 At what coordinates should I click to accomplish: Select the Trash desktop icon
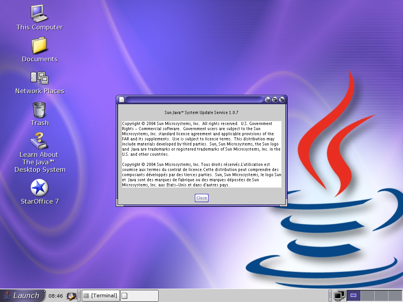[39, 114]
